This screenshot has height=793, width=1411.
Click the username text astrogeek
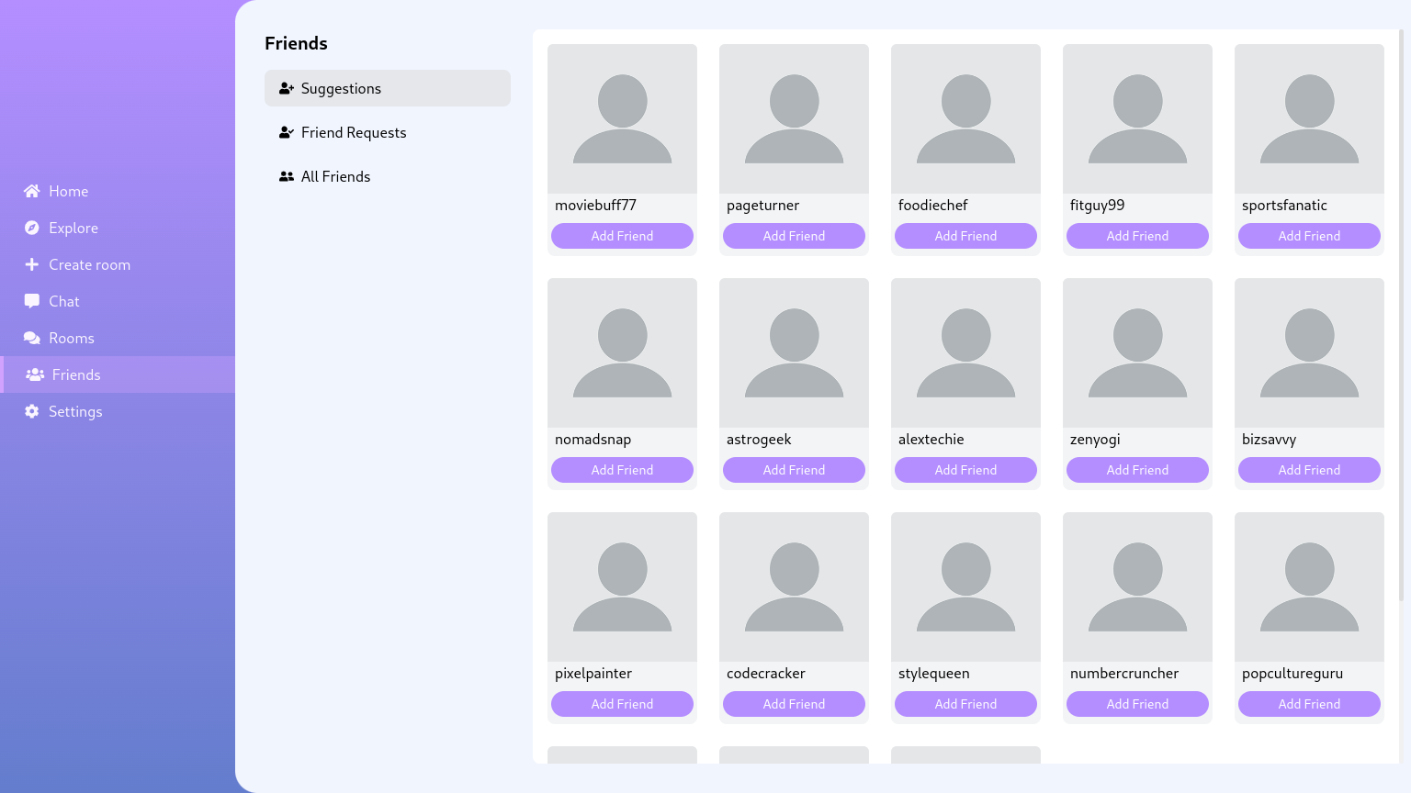click(759, 440)
